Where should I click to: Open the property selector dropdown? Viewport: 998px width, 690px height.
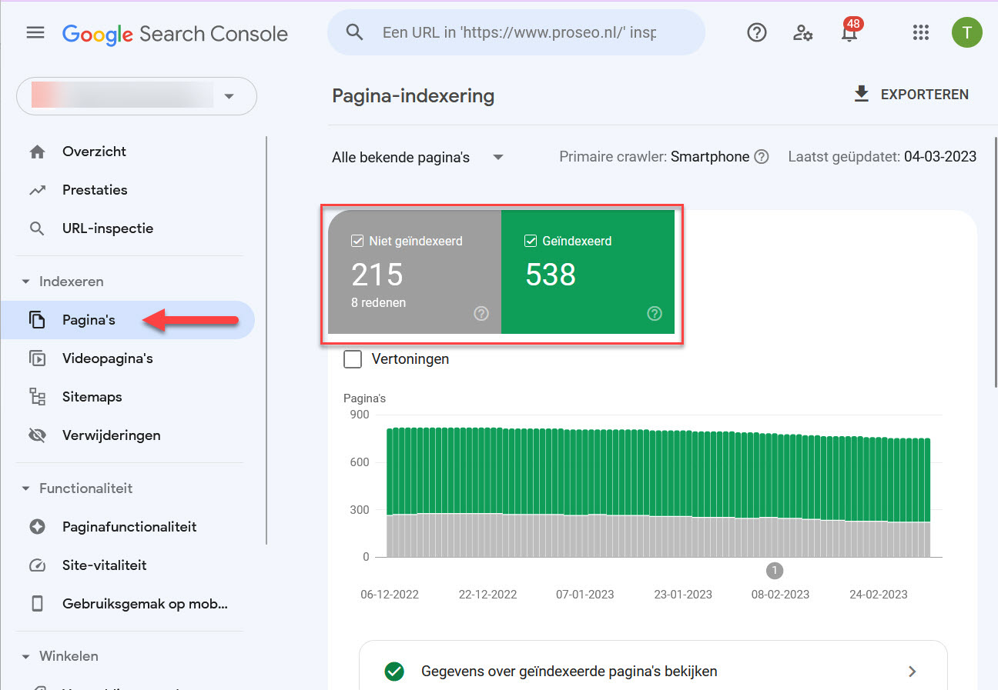(136, 96)
